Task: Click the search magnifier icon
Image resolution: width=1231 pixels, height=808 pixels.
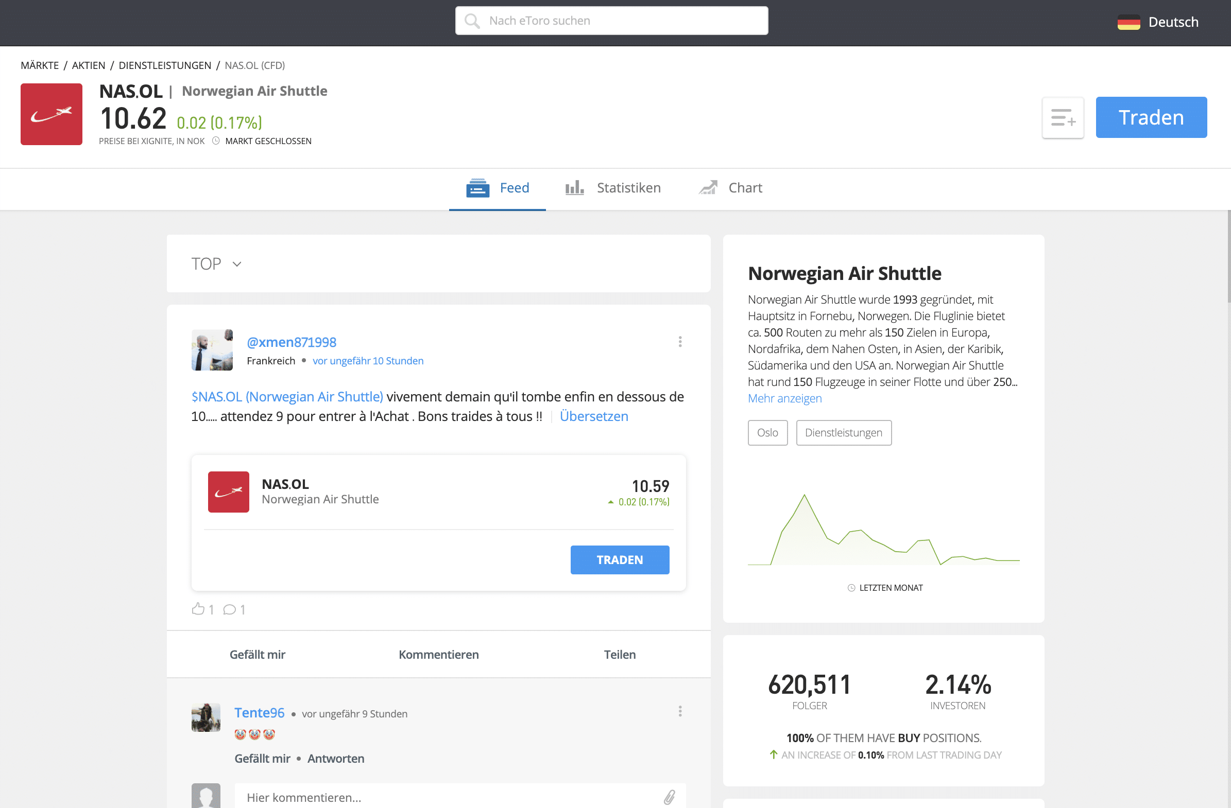Action: click(x=472, y=21)
